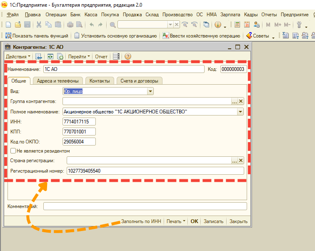The image size is (315, 251).
Task: Click Ввести хозяйственную операцию
Action: 201,36
